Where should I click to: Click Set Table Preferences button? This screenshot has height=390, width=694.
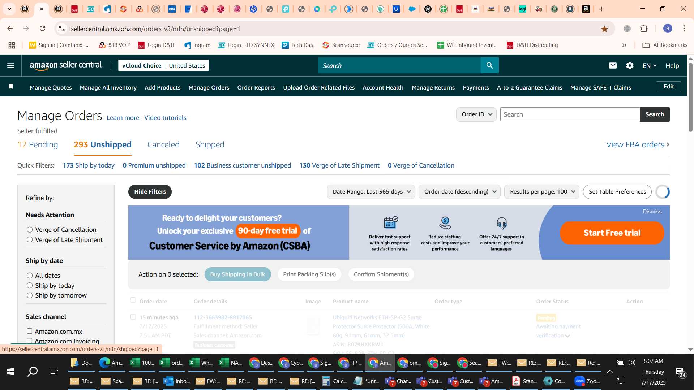click(x=617, y=192)
